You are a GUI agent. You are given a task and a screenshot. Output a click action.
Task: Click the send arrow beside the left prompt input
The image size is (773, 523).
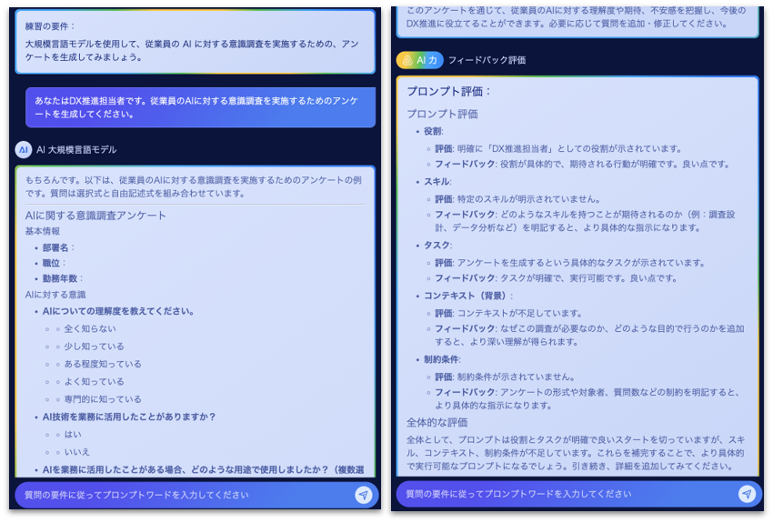[363, 495]
